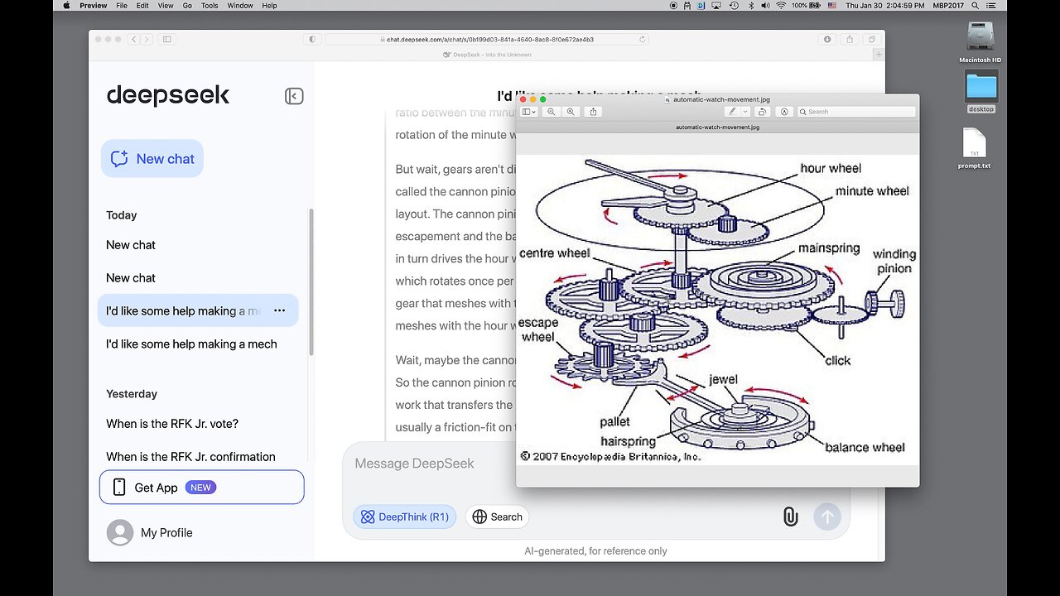Open the Wi-Fi status menu
The image size is (1060, 596).
pyautogui.click(x=781, y=6)
